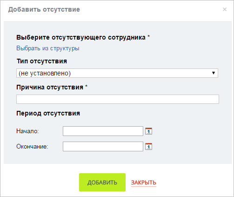Click the green ДОБАВИТЬ button
Viewport: 234px width, 197px height.
(x=102, y=182)
